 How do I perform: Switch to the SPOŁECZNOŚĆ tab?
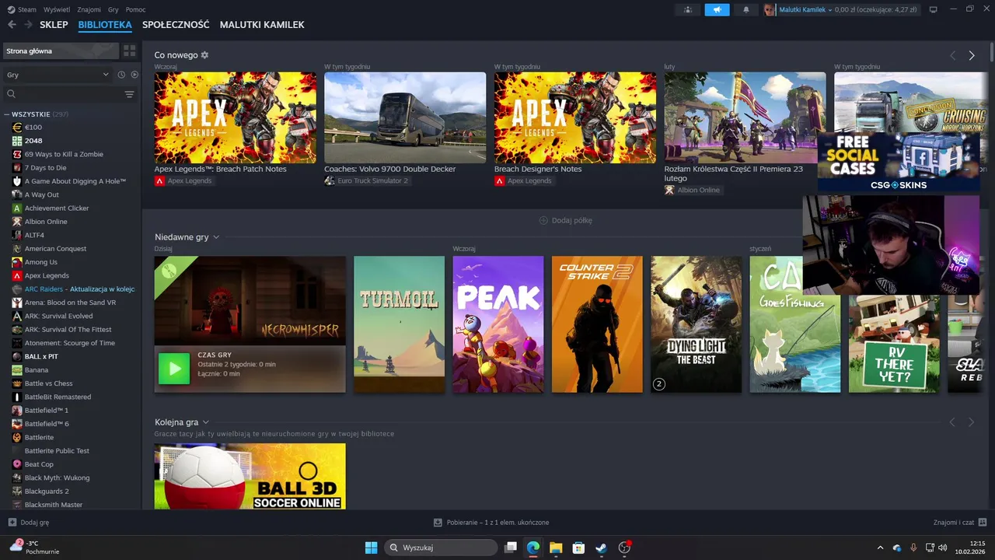click(x=176, y=25)
